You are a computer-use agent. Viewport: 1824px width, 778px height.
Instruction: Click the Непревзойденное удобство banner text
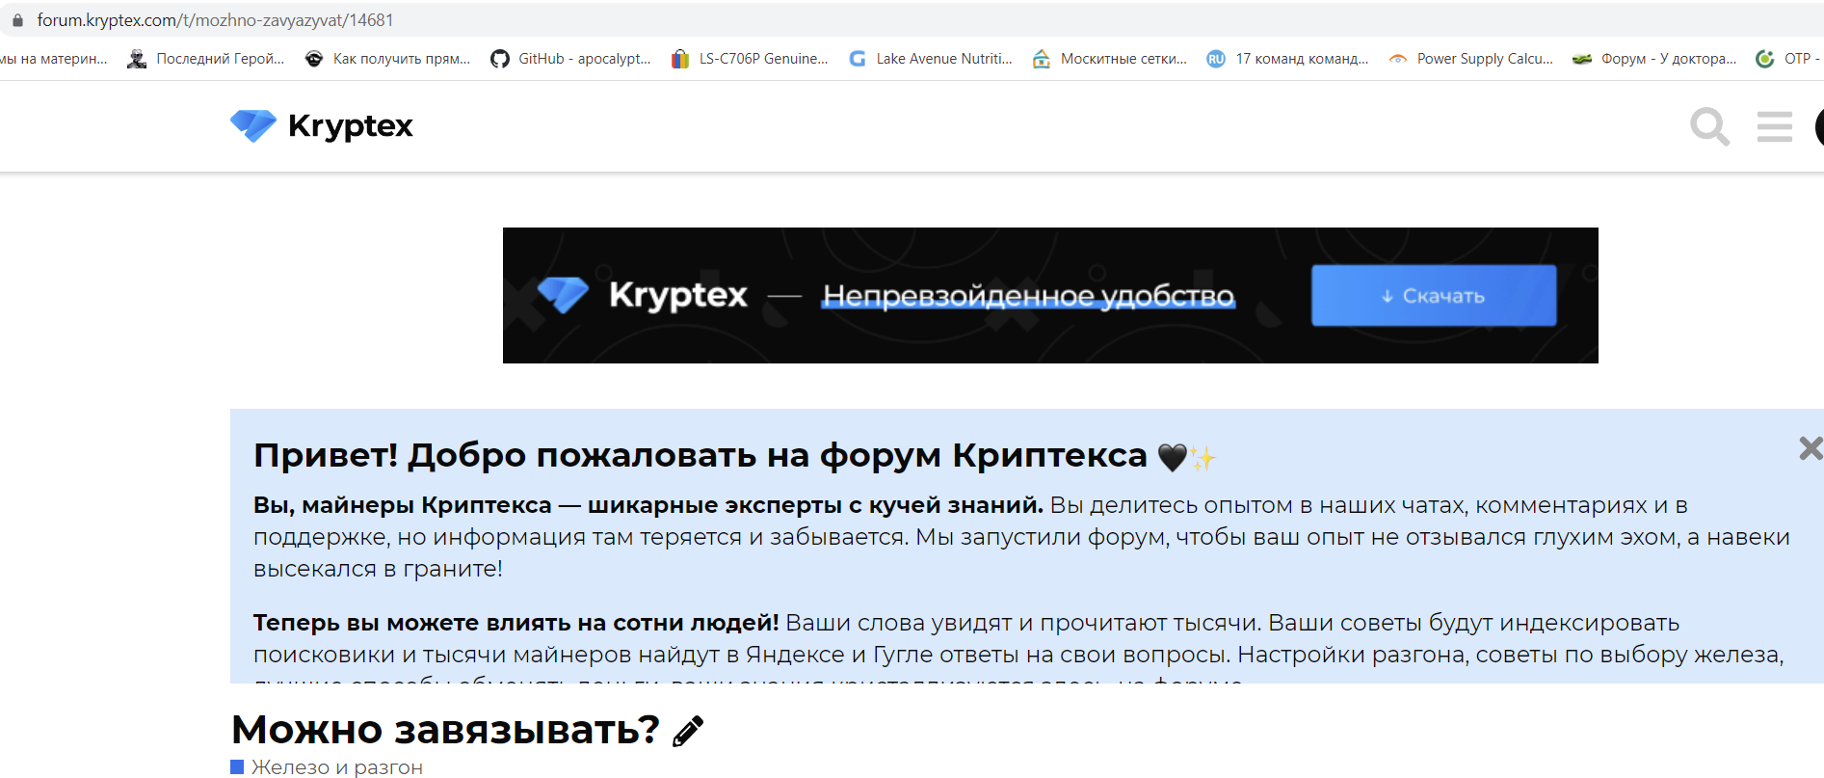coord(1028,296)
